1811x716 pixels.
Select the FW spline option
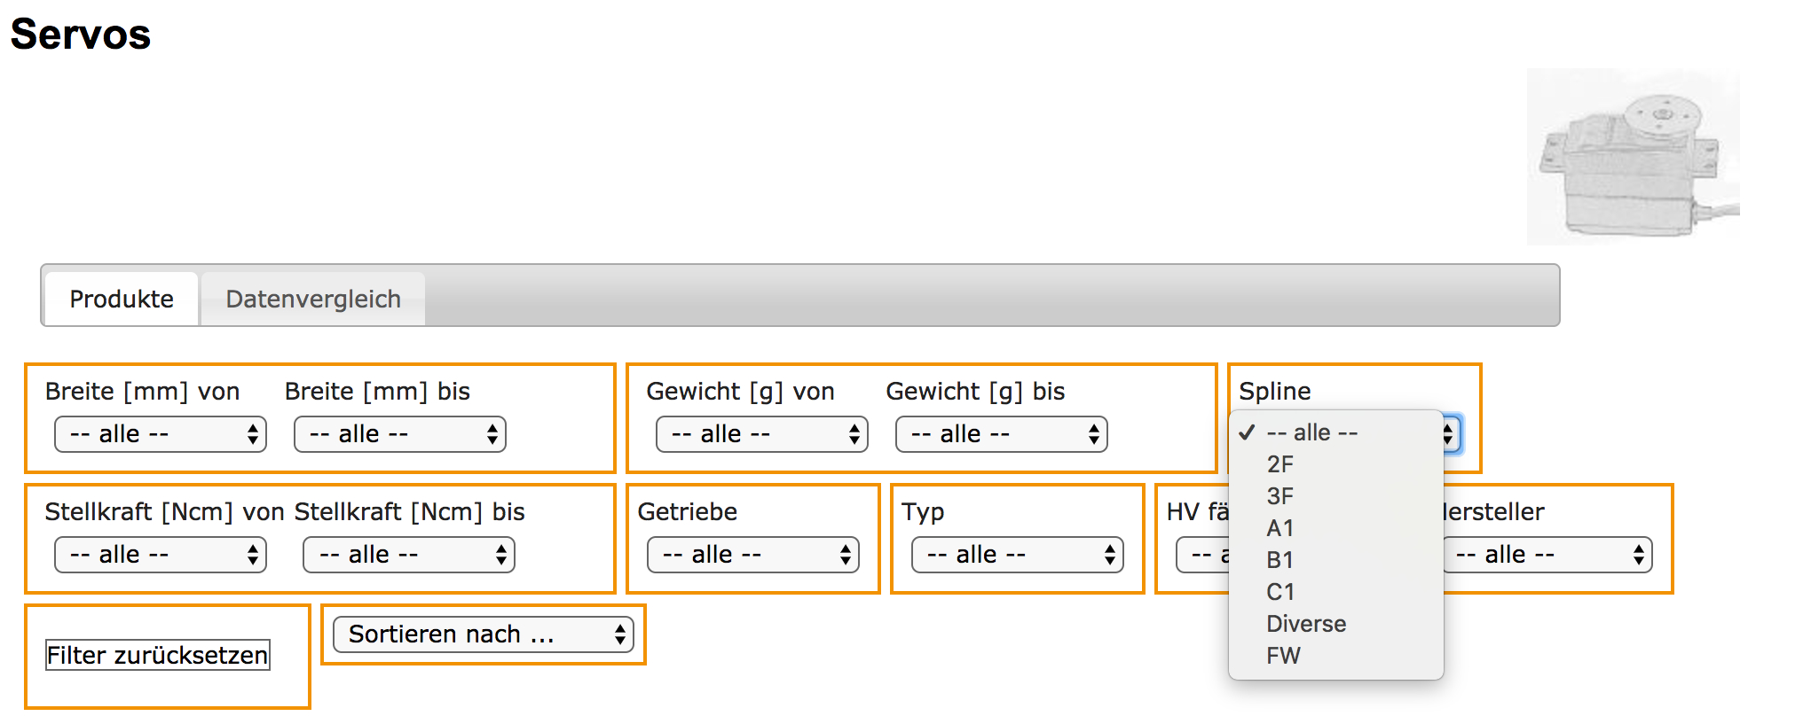point(1283,656)
